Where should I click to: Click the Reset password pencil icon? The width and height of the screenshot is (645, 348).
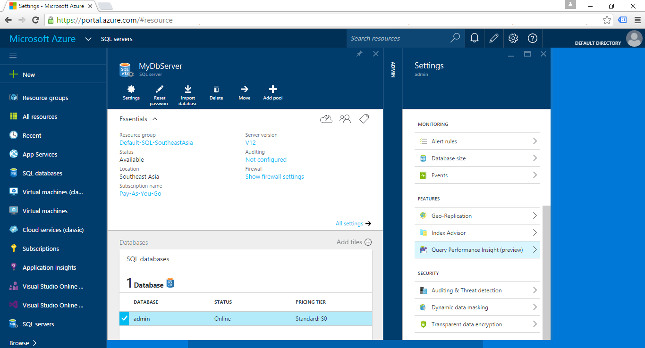coord(160,89)
